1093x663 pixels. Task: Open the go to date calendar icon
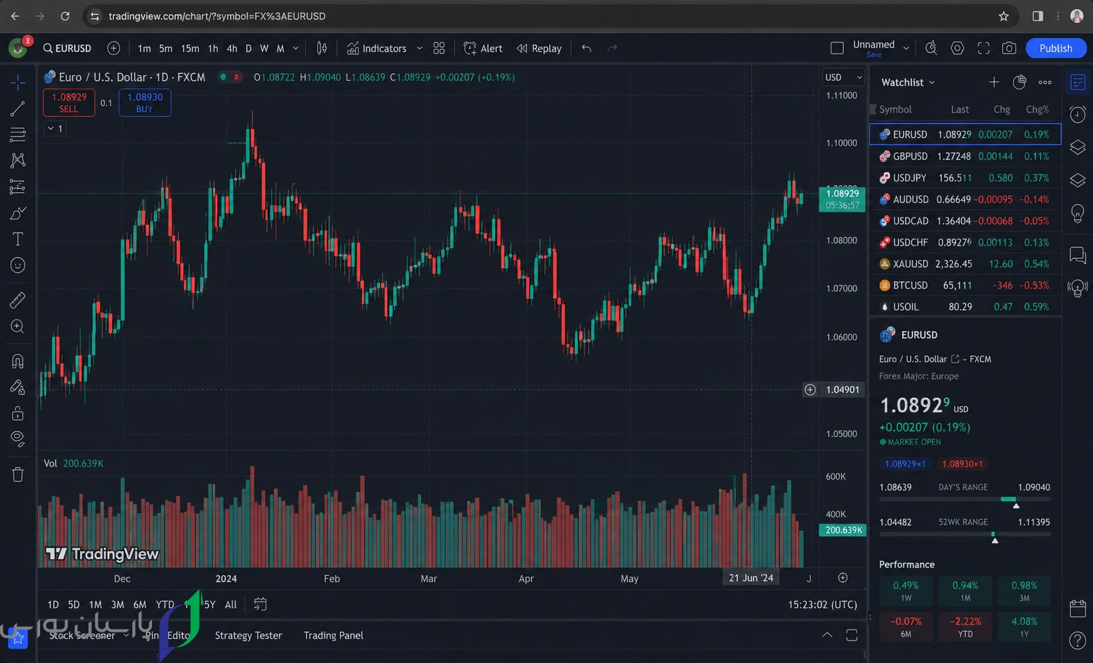(x=260, y=604)
